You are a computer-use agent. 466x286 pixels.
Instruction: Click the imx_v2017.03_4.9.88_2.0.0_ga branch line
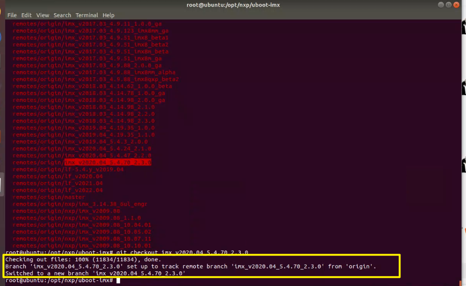[87, 65]
